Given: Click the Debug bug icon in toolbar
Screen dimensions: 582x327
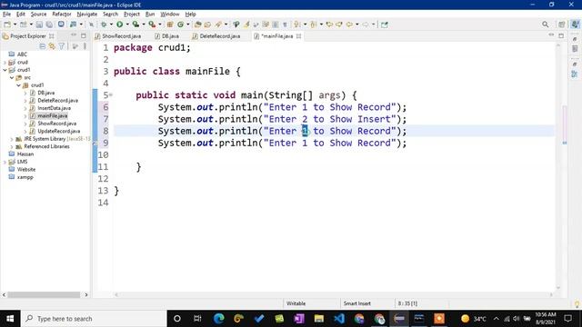Looking at the screenshot, I should click(x=104, y=25).
